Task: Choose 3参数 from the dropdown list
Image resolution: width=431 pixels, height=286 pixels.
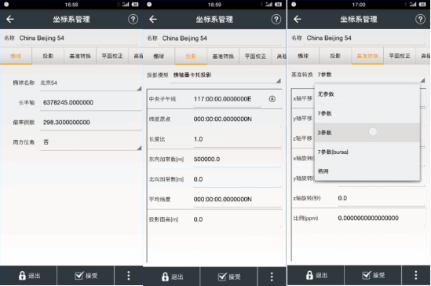Action: pyautogui.click(x=367, y=133)
